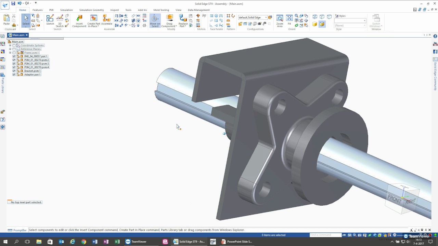Close the Main.asm document tab

point(26,35)
